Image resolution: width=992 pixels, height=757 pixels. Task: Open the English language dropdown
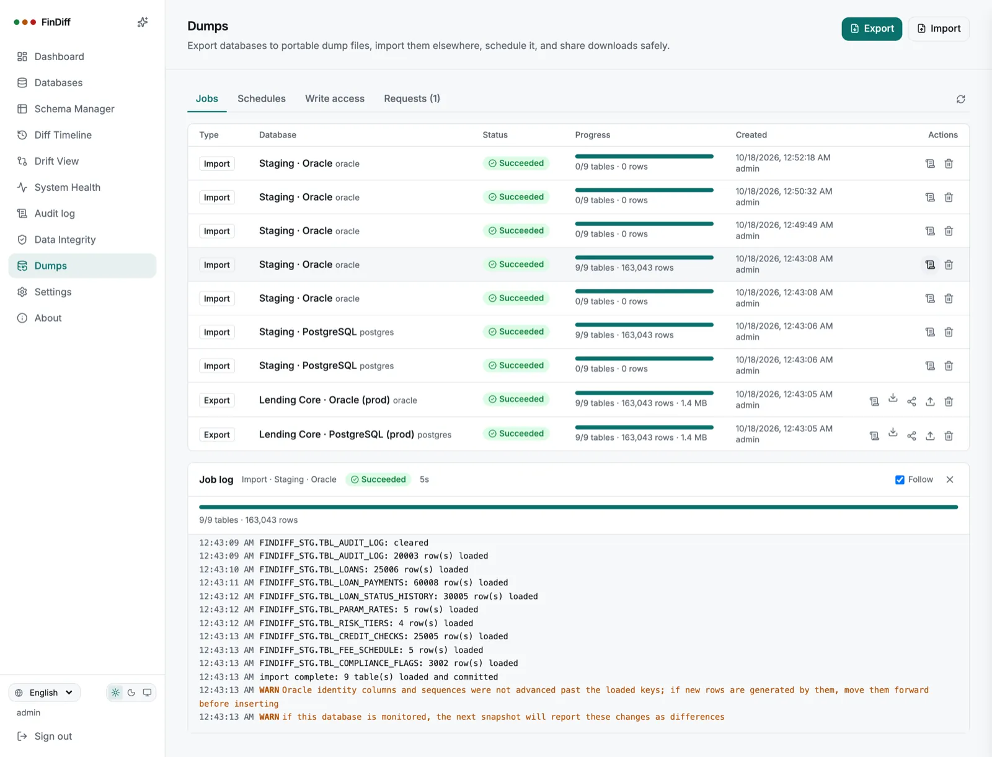[45, 693]
